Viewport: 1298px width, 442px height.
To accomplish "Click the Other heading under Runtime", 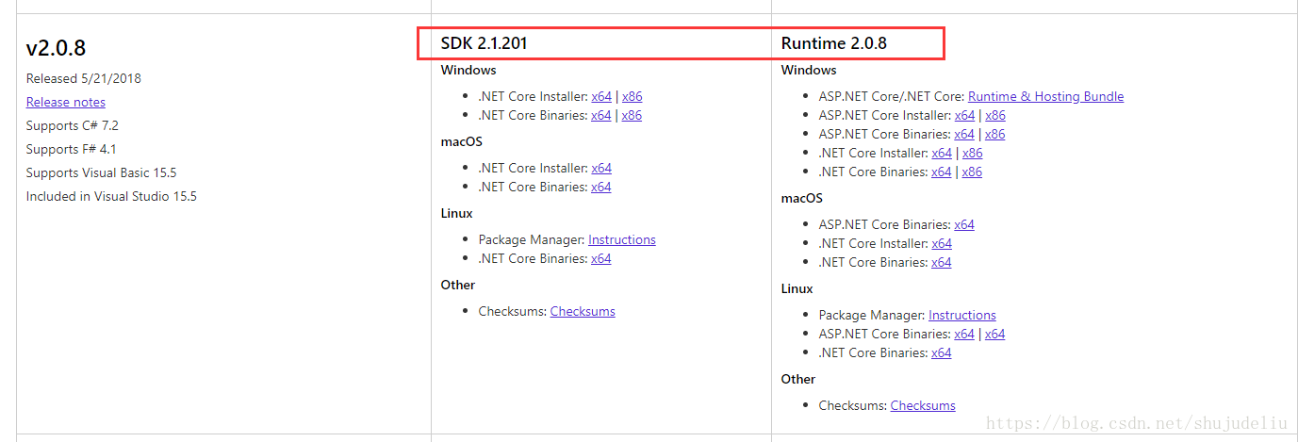I will (798, 379).
